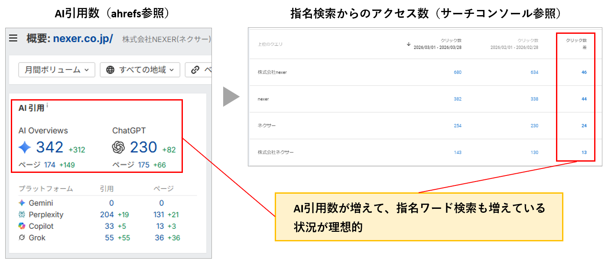Select the Gemini platform row label
Image resolution: width=608 pixels, height=263 pixels.
(41, 203)
